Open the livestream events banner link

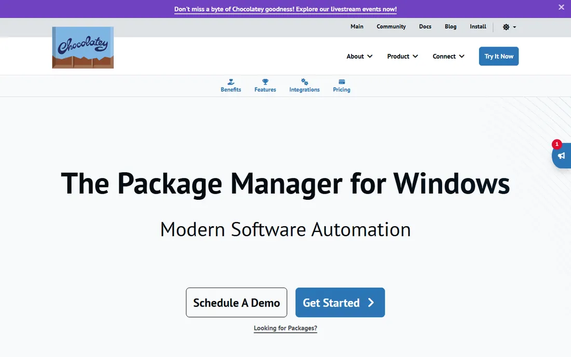[x=285, y=9]
